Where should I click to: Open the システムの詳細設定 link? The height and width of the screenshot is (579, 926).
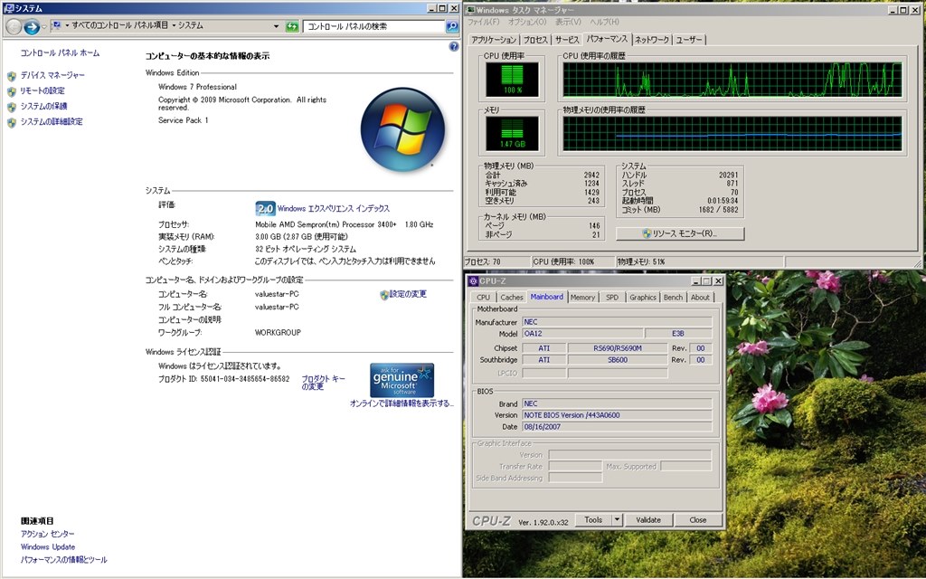coord(52,122)
